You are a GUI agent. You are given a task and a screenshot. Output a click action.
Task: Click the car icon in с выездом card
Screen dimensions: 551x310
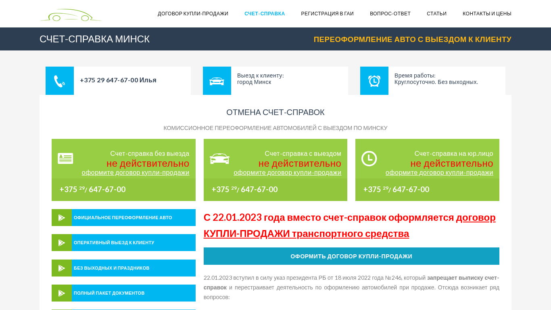pyautogui.click(x=219, y=158)
